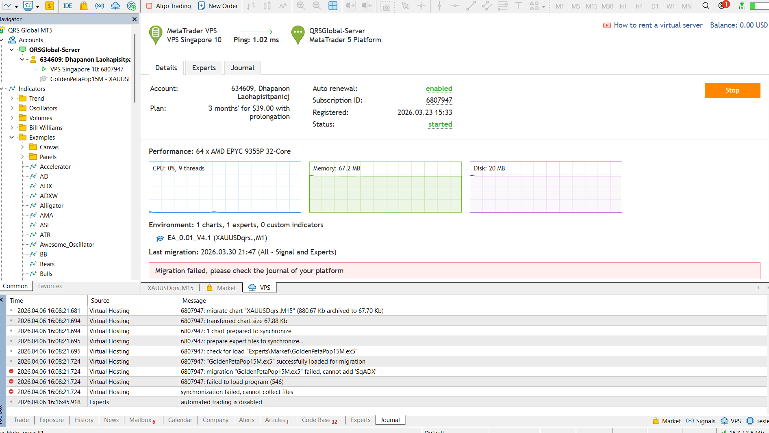Open the account notifications icon
Viewport: 769px width, 433px height.
point(723,5)
